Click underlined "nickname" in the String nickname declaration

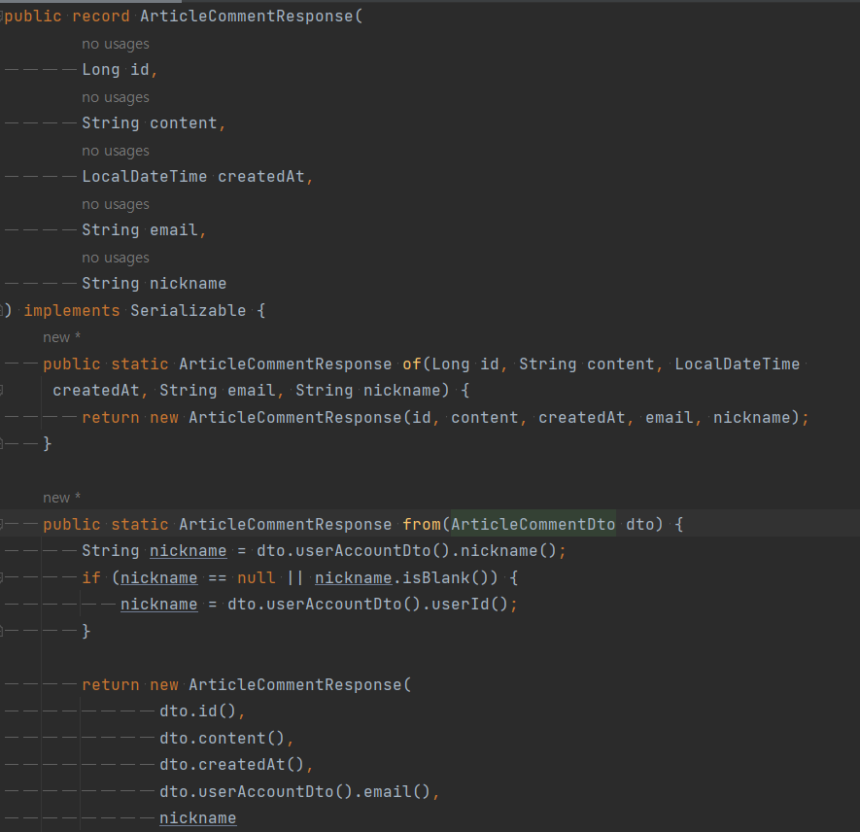(x=189, y=551)
